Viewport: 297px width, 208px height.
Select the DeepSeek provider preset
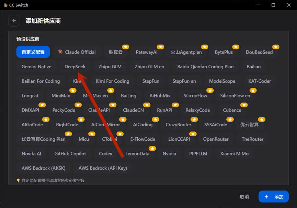tap(75, 67)
